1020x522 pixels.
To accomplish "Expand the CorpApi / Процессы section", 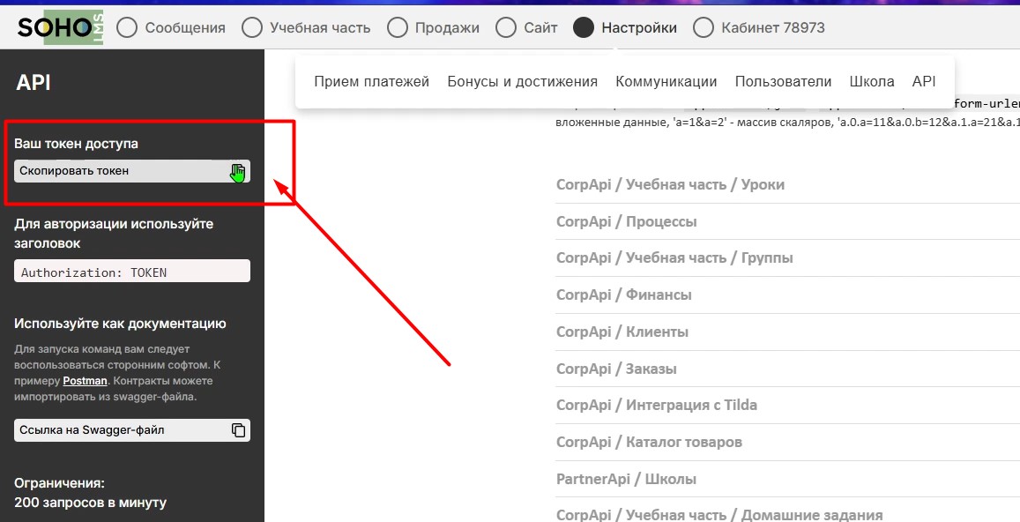I will (626, 221).
